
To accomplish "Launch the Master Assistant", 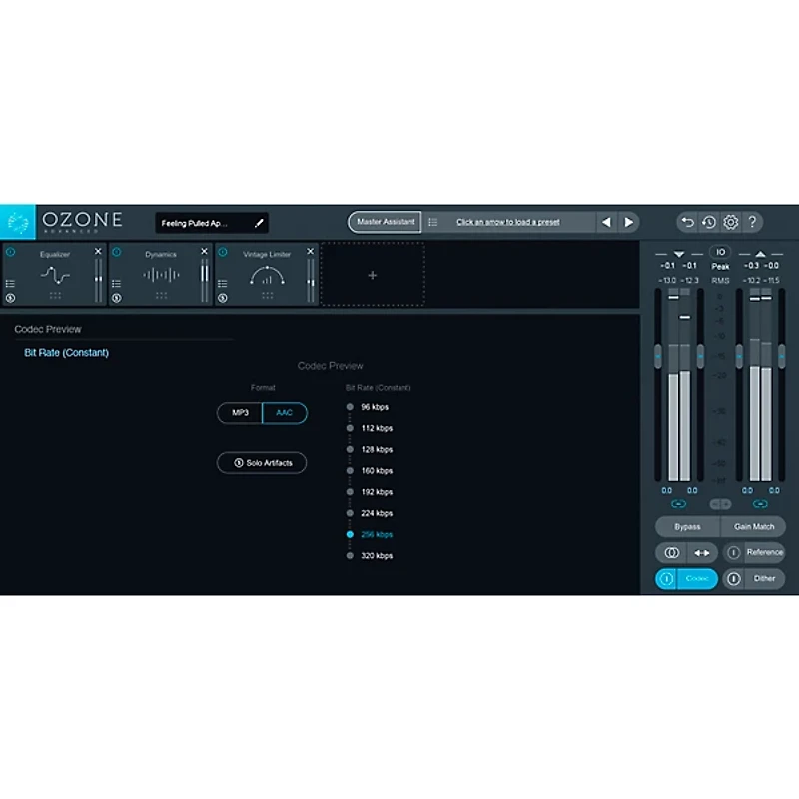I will tap(385, 222).
